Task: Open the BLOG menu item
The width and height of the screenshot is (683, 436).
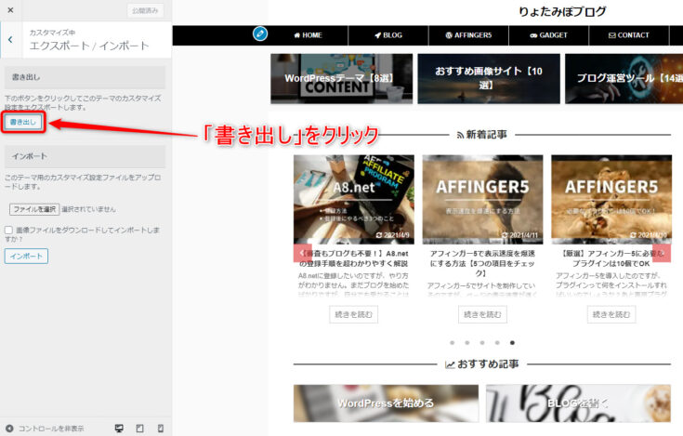Action: pyautogui.click(x=388, y=35)
